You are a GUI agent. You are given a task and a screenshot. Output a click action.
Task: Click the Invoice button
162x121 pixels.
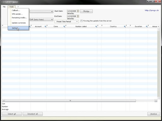coord(153,114)
